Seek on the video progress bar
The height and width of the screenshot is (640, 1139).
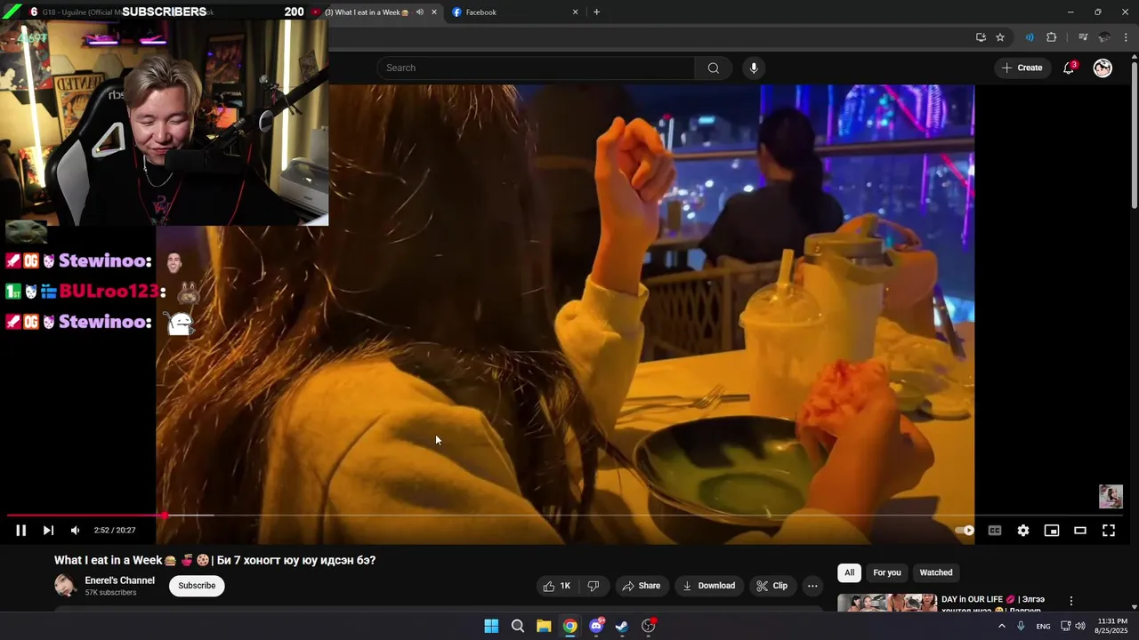565,516
